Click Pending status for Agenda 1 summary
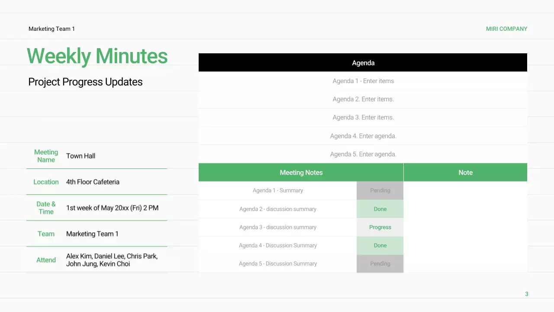Screen dimensions: 554x312 point(380,191)
